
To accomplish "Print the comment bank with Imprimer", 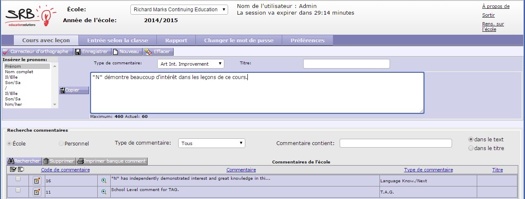I will [112, 161].
